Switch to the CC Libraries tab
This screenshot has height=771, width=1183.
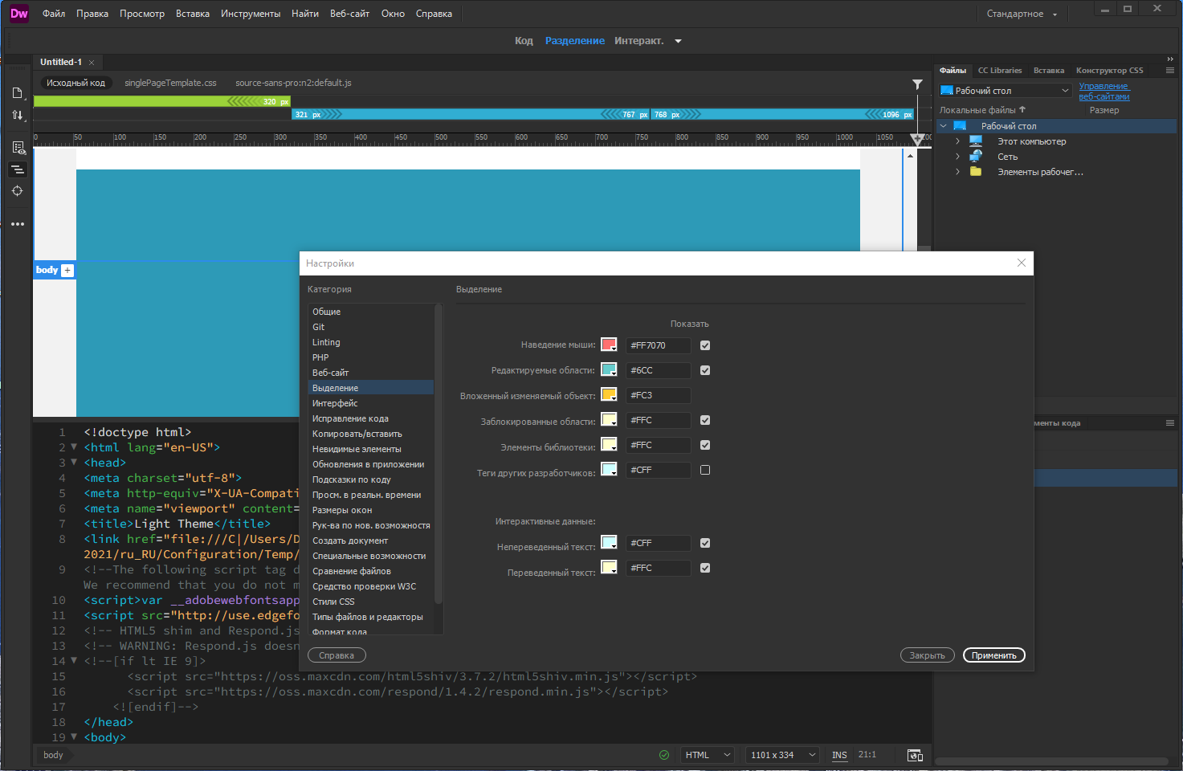(x=1000, y=71)
